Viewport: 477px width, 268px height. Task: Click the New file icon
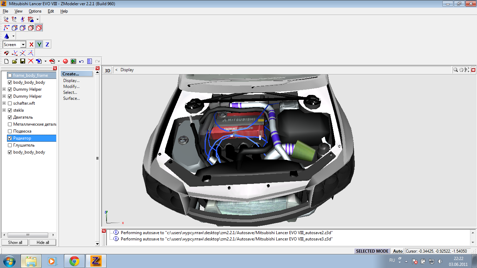pos(6,61)
